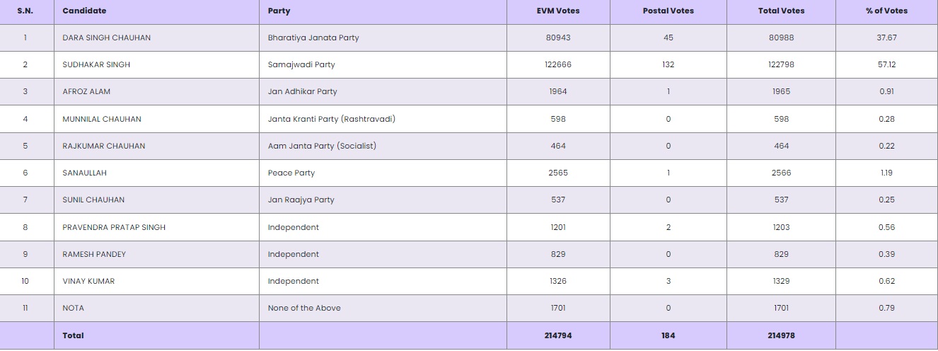This screenshot has width=938, height=351.
Task: Click total votes value 122798
Action: [x=781, y=64]
